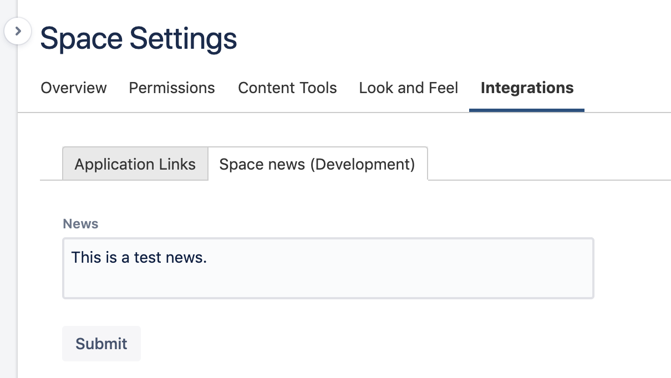Click the Submit button
671x378 pixels.
tap(101, 344)
